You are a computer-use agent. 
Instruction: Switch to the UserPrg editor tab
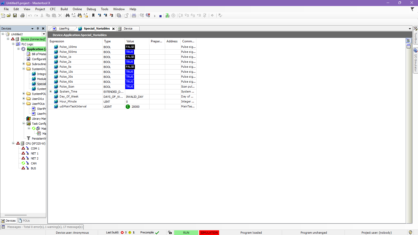[x=64, y=28]
